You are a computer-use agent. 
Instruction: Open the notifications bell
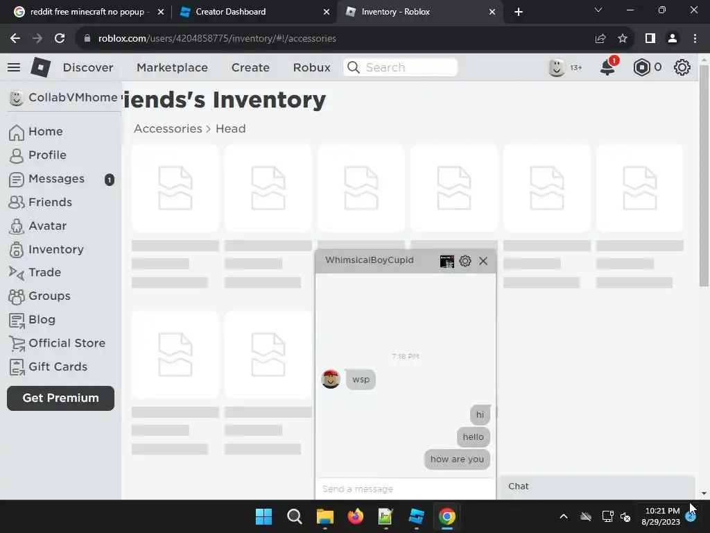[607, 67]
